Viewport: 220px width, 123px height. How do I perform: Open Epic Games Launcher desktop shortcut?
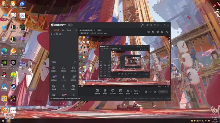pyautogui.click(x=13, y=65)
